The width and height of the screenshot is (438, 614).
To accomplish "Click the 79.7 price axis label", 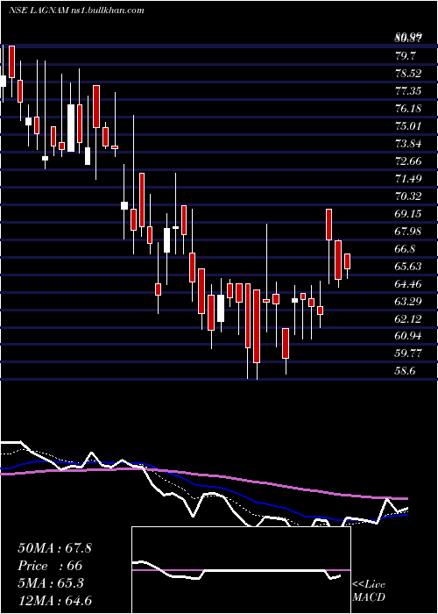I will (x=406, y=56).
